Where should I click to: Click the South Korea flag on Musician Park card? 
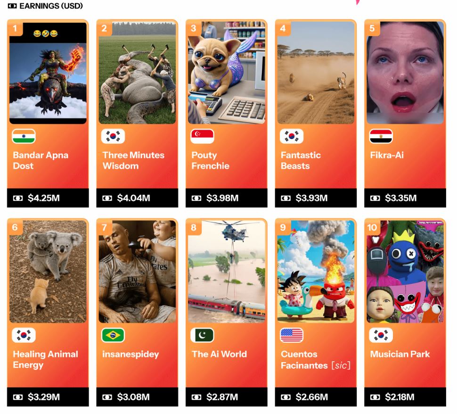381,335
